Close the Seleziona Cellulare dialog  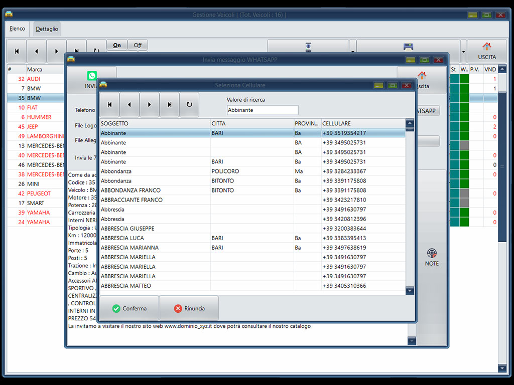pyautogui.click(x=407, y=85)
